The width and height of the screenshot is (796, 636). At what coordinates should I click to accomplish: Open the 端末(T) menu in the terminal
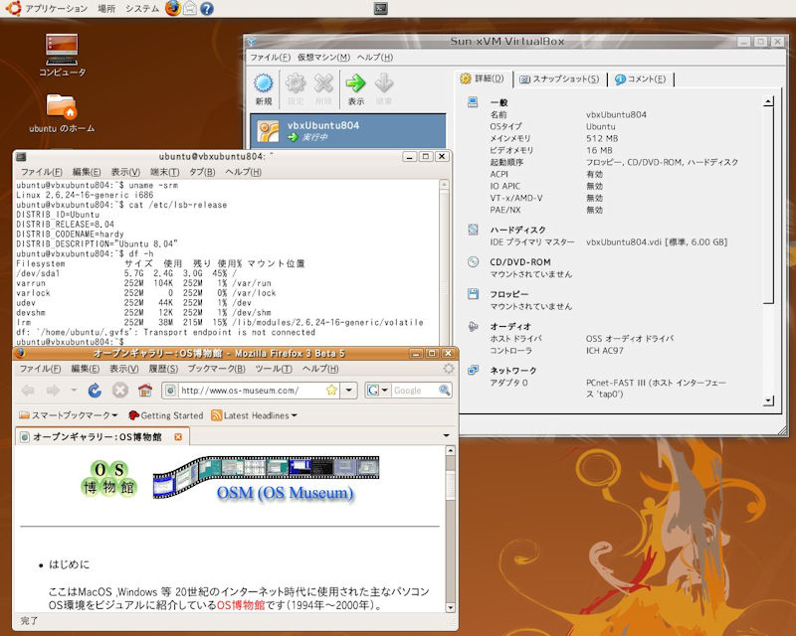(165, 172)
